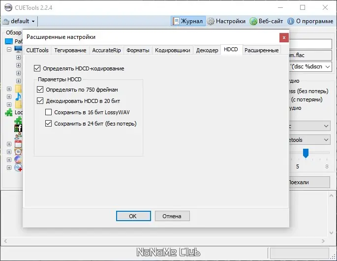
Task: Open the '(disc %discn template dropdown
Action: [327, 66]
